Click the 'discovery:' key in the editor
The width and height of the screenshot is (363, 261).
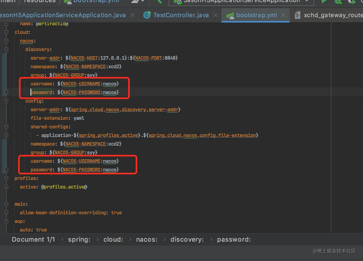coord(39,49)
